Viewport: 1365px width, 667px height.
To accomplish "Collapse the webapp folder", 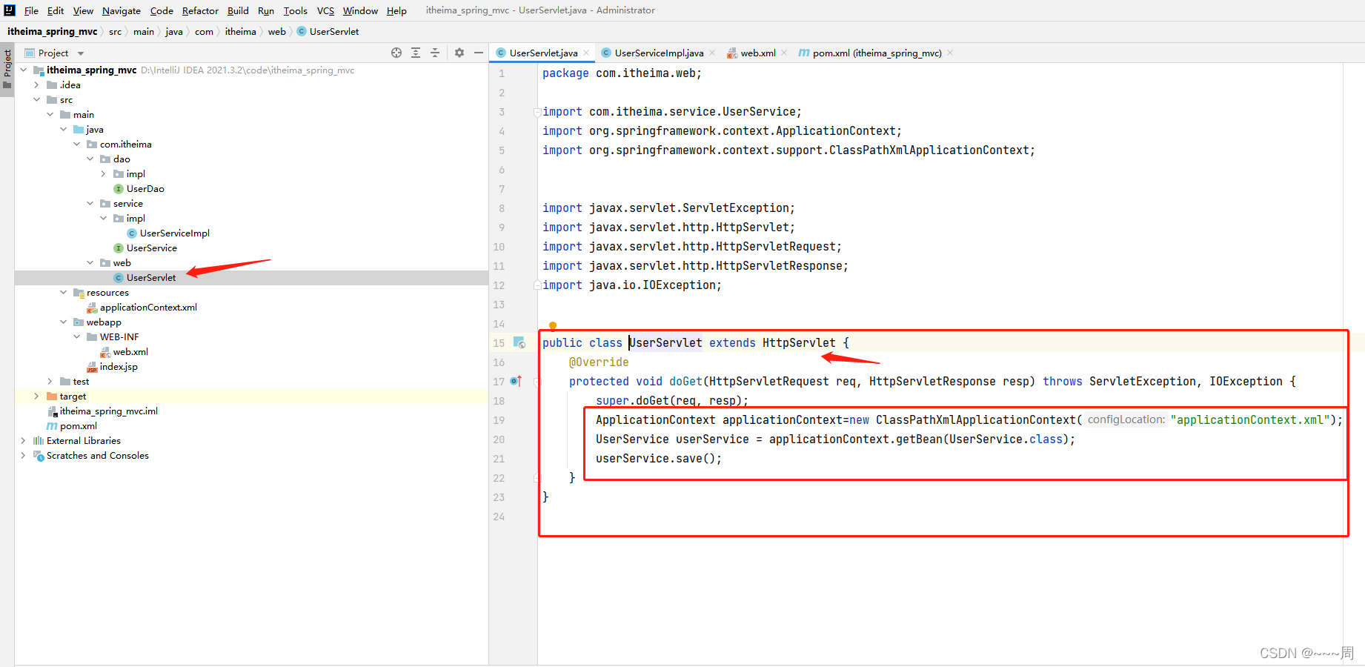I will click(x=64, y=322).
